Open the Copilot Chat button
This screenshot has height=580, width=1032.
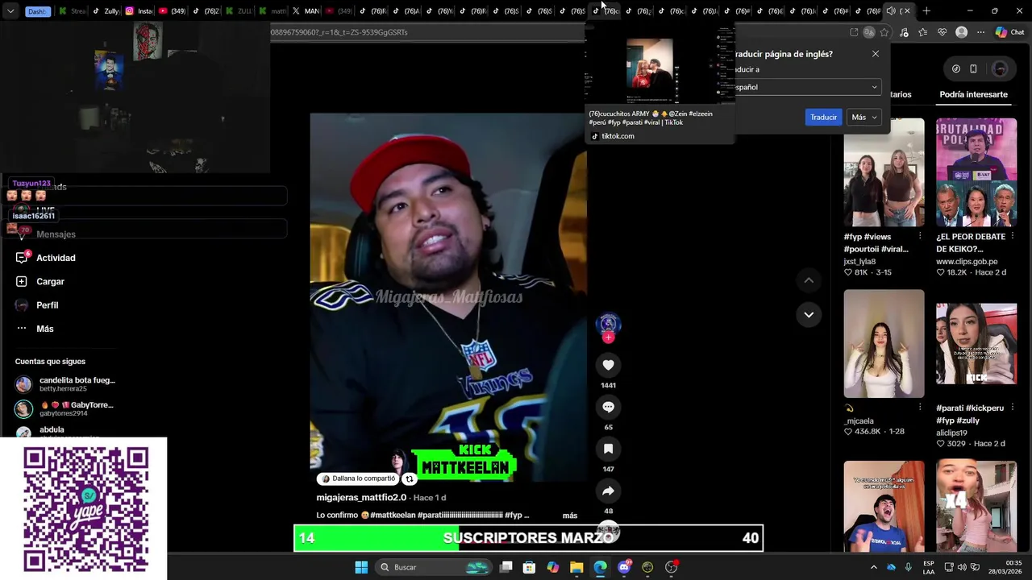[x=1009, y=32]
